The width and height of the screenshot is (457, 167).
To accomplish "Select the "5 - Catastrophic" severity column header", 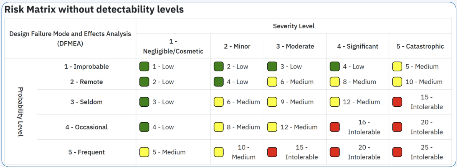I will pos(420,46).
